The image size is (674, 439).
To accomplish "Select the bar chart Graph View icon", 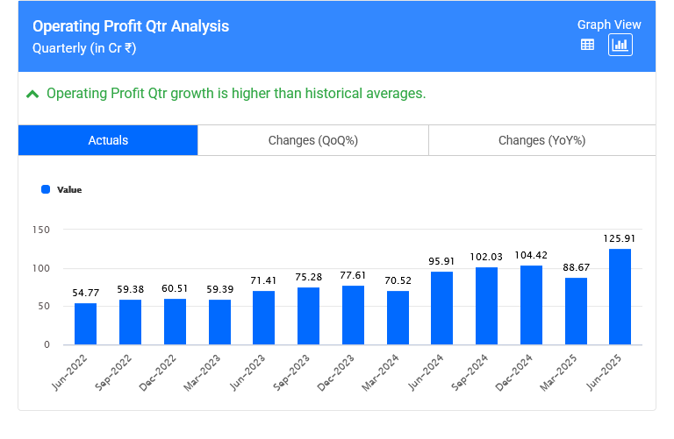I will [x=620, y=45].
